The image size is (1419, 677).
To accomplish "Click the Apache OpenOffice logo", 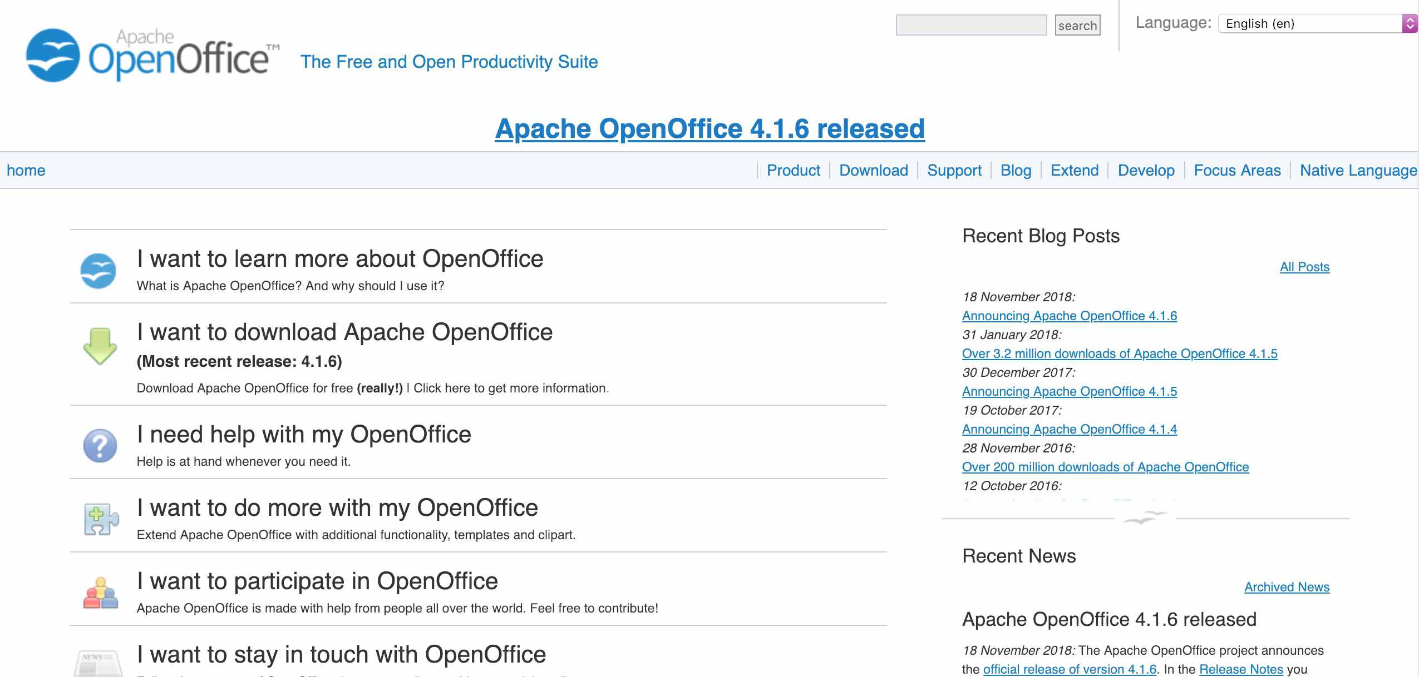I will tap(153, 55).
